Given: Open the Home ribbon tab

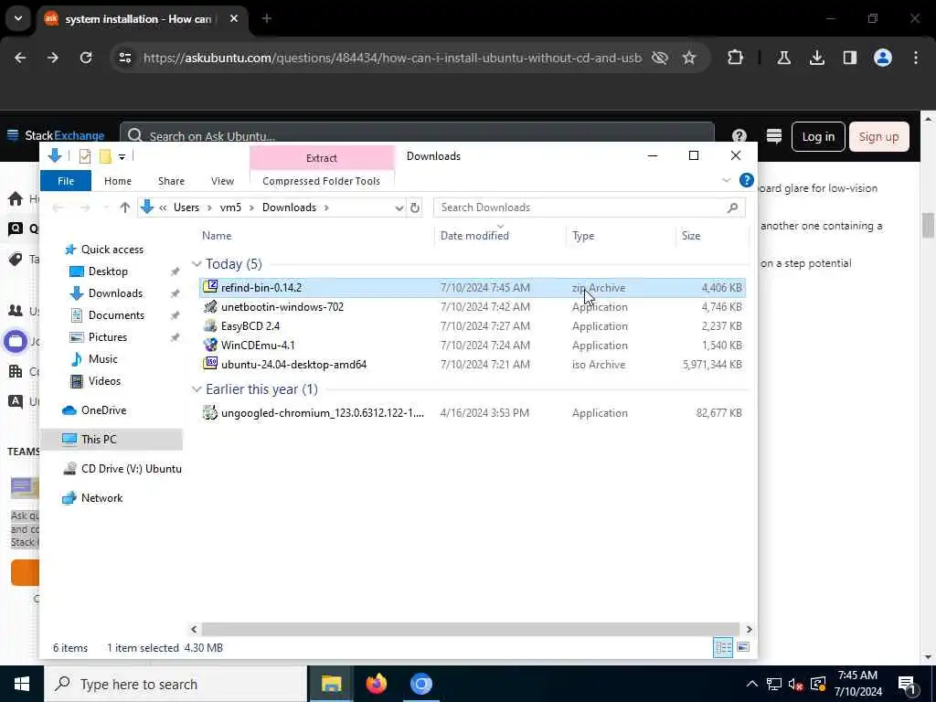Looking at the screenshot, I should click(x=118, y=181).
